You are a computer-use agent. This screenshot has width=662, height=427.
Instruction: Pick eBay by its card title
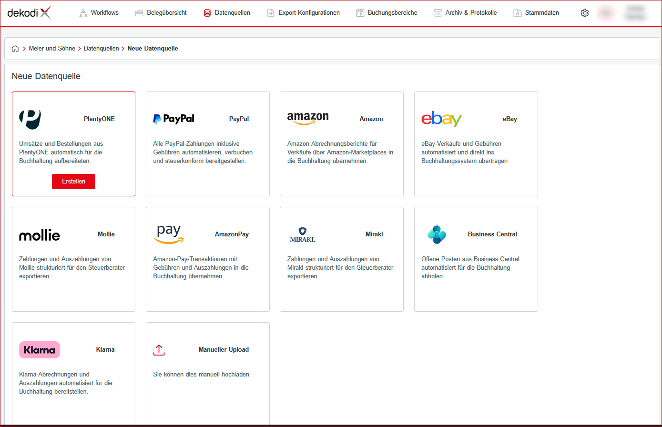pyautogui.click(x=510, y=119)
